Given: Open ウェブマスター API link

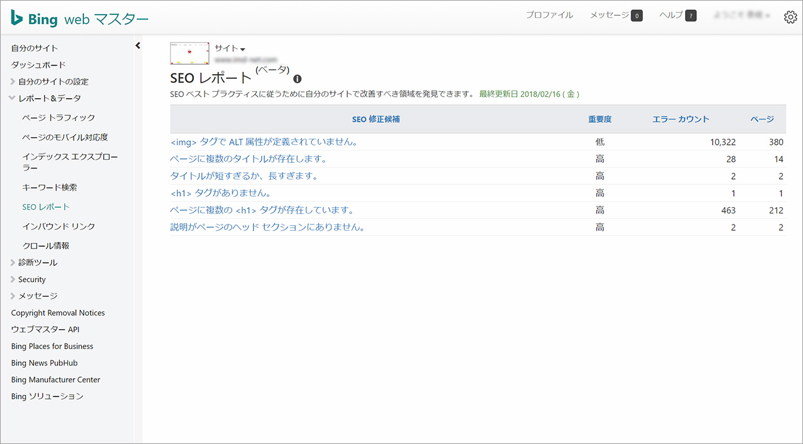Looking at the screenshot, I should [45, 329].
